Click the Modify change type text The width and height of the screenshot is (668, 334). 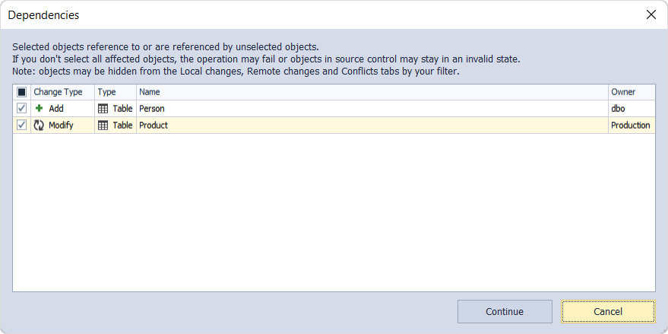click(61, 125)
